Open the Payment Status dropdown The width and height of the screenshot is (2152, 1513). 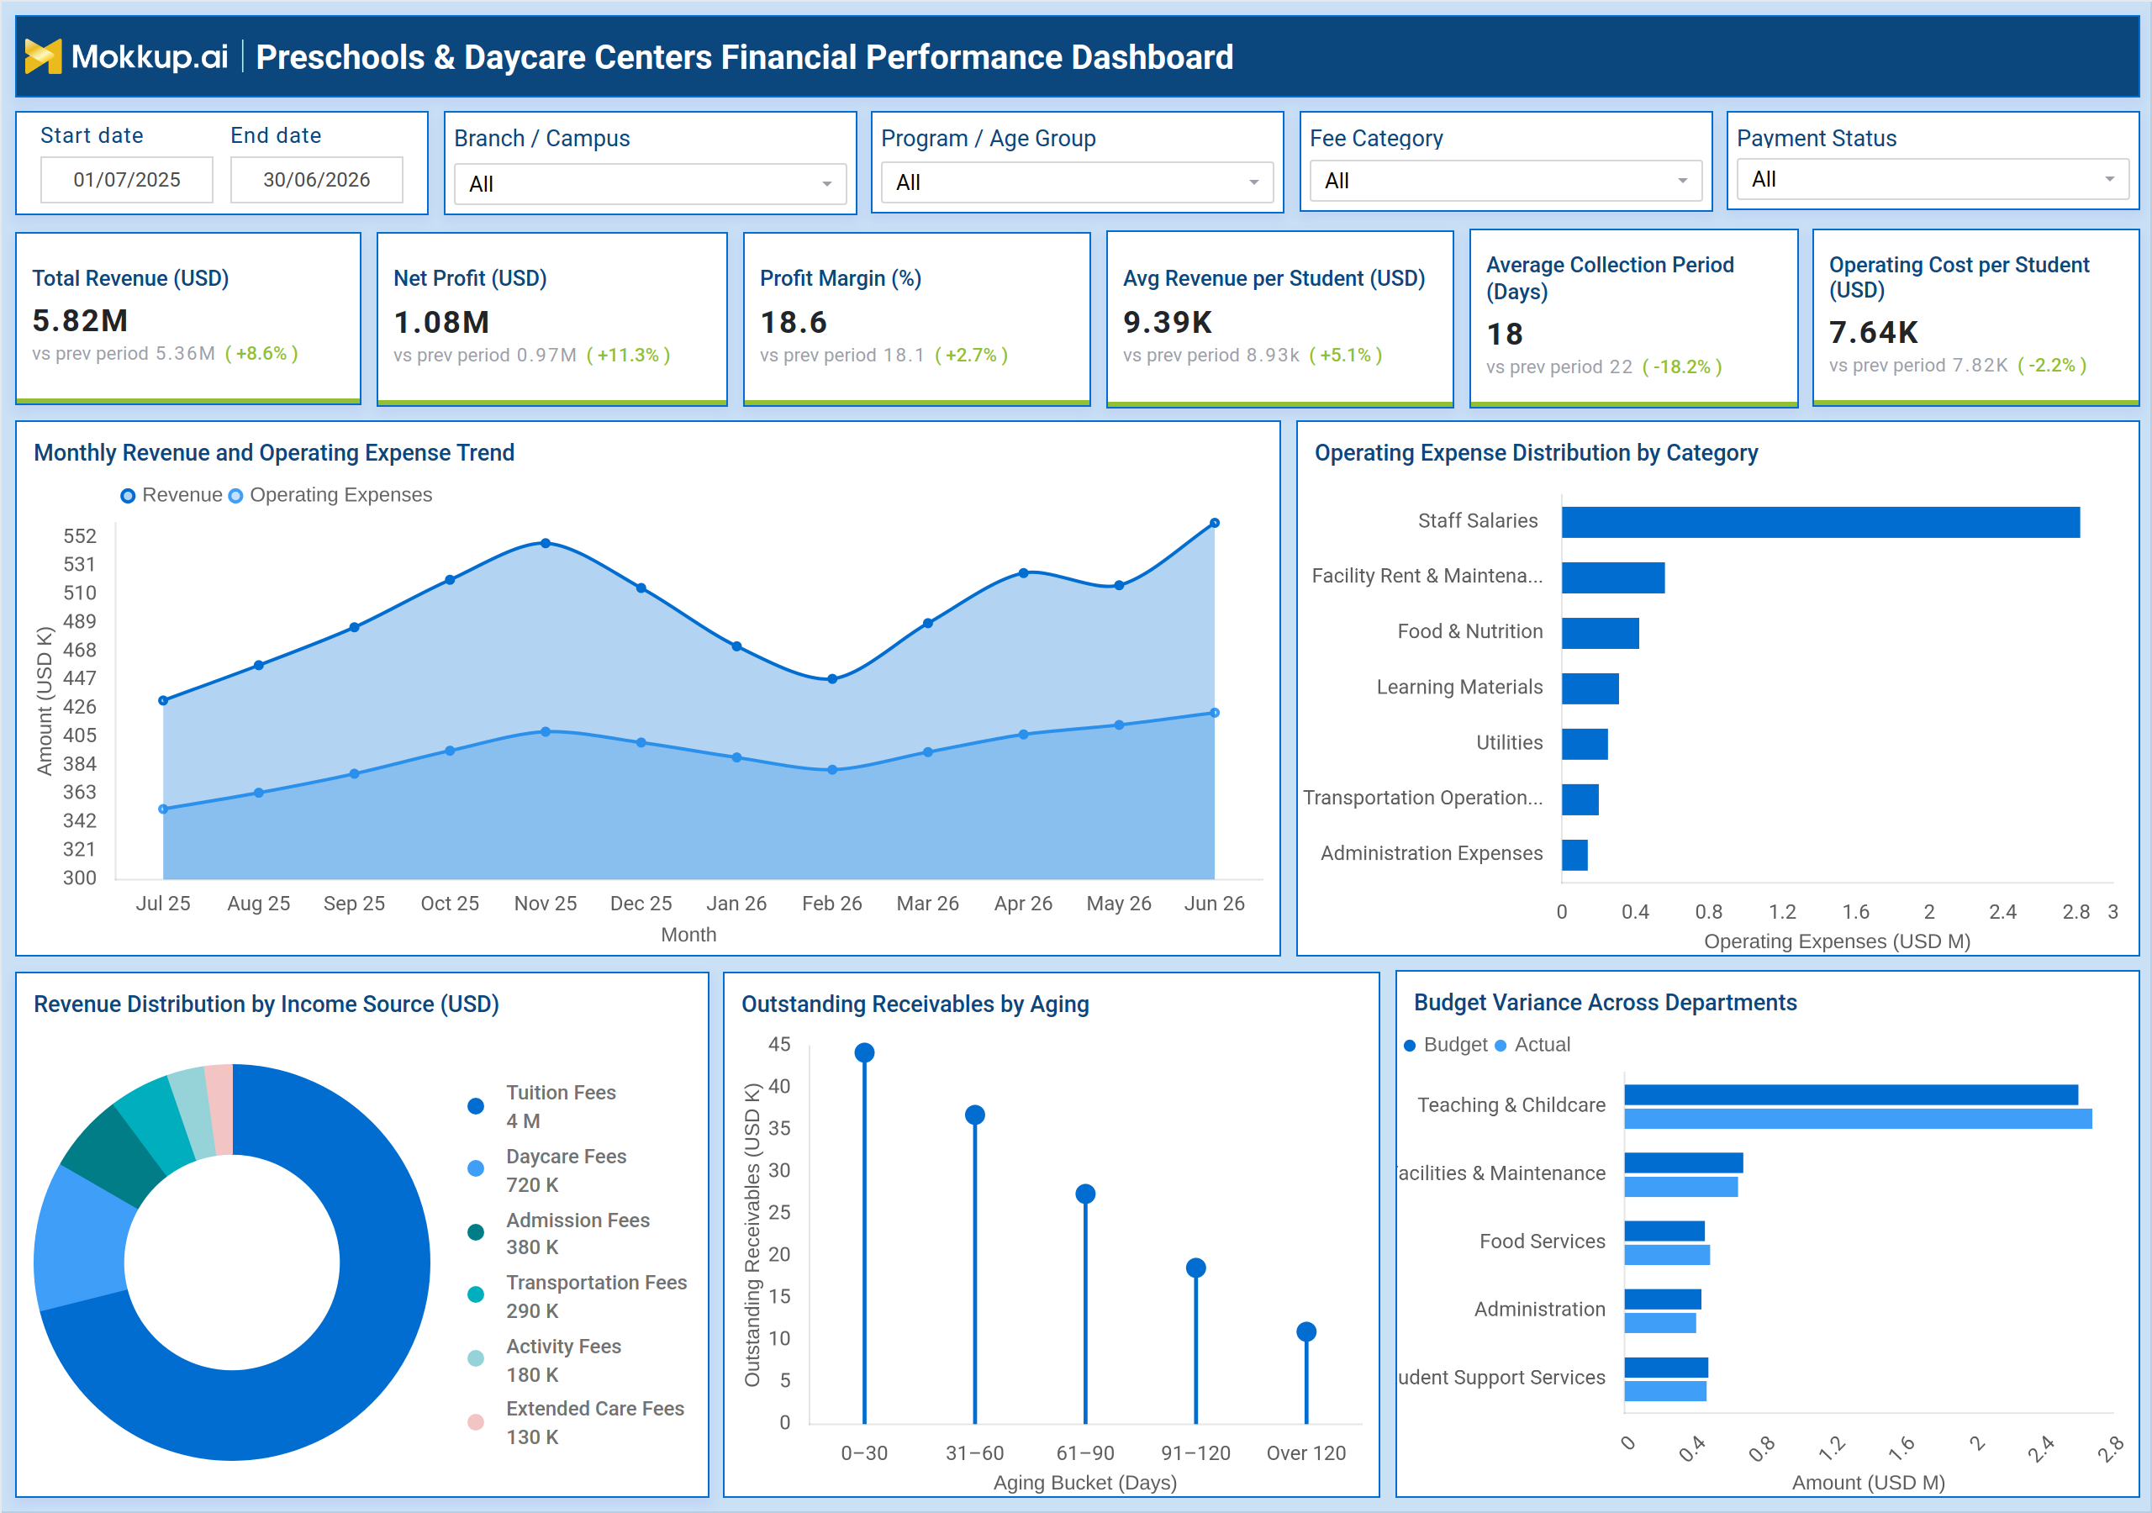pyautogui.click(x=1933, y=178)
